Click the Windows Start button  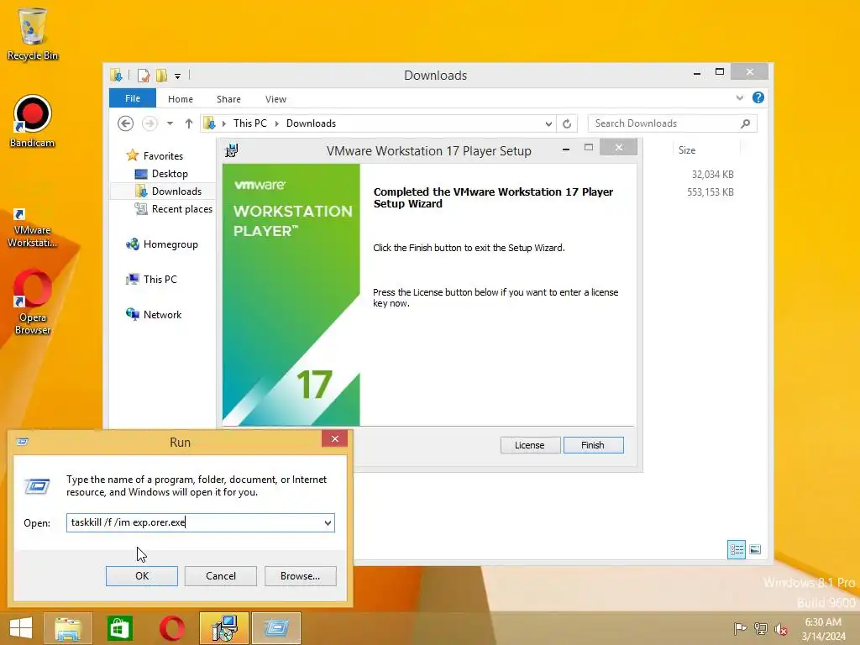coord(21,628)
